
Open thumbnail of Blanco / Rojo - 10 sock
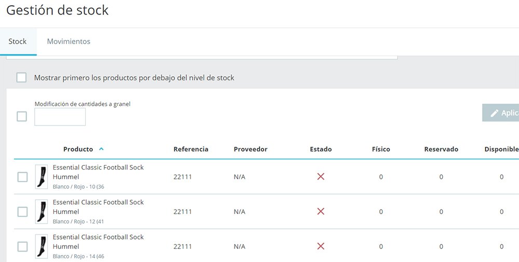coord(42,177)
